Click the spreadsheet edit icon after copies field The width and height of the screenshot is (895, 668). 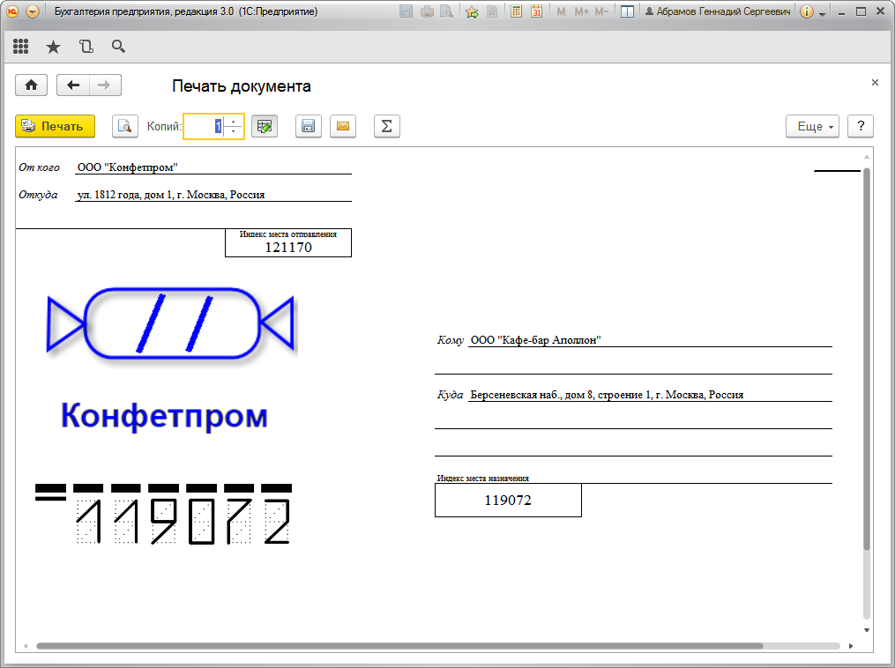click(x=265, y=126)
